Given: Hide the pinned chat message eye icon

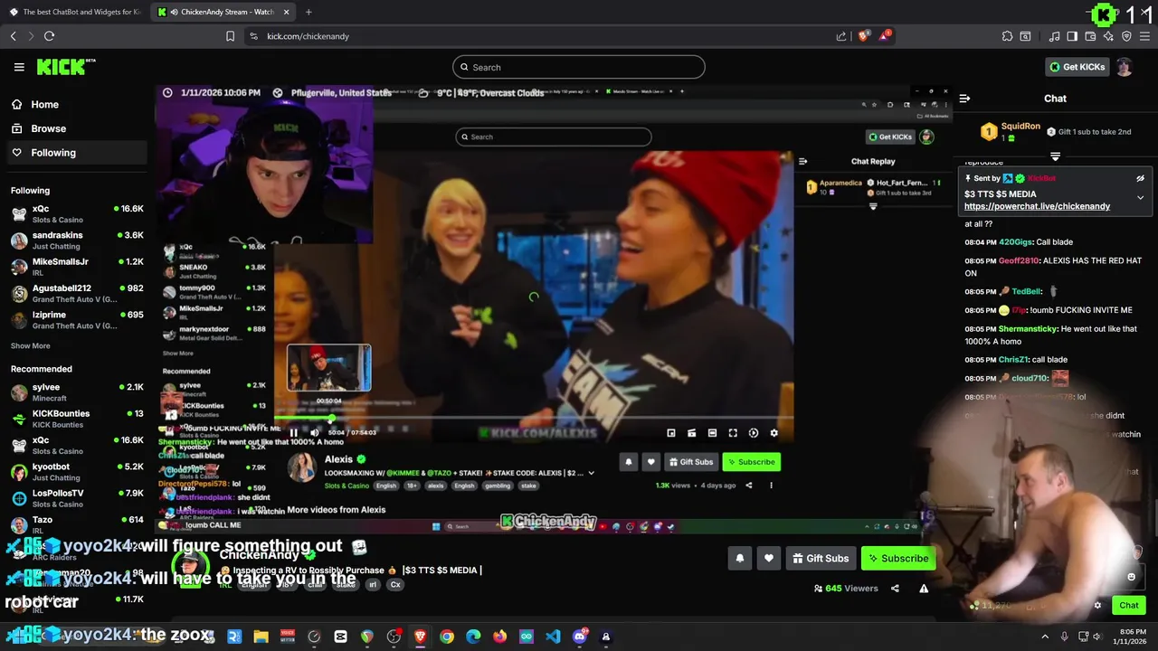Looking at the screenshot, I should click(x=1140, y=179).
